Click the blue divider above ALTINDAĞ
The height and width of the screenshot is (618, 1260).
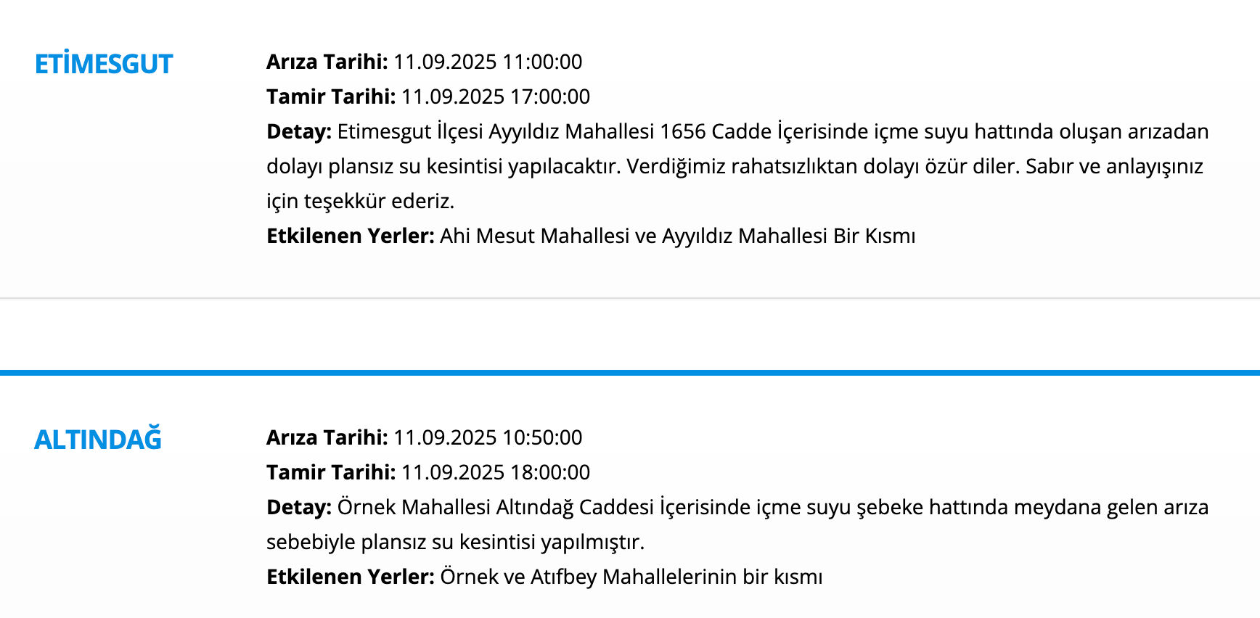click(630, 373)
